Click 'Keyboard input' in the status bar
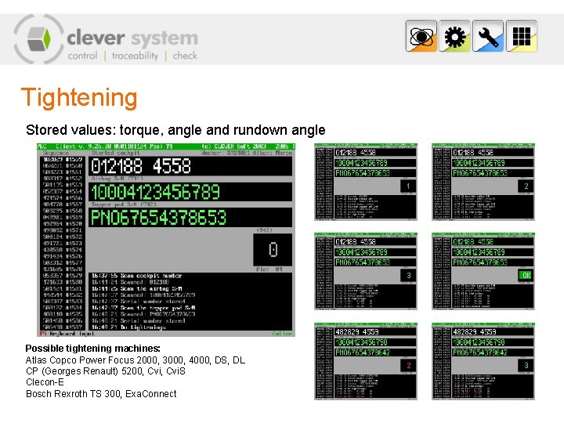The width and height of the screenshot is (564, 423). click(x=71, y=334)
